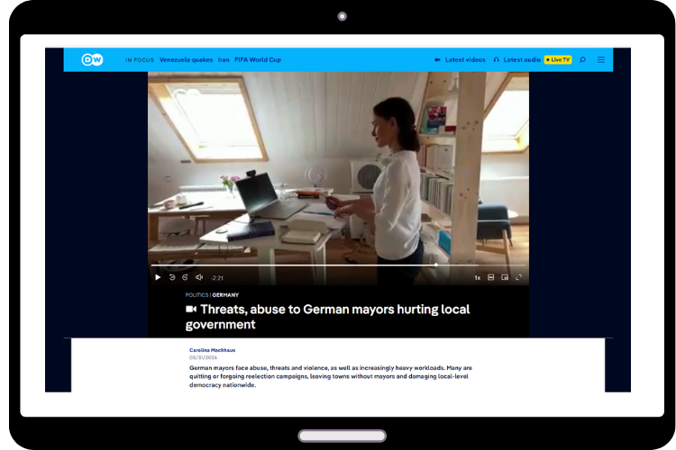Skip backward using the rewind icon
The image size is (676, 450).
pos(172,277)
